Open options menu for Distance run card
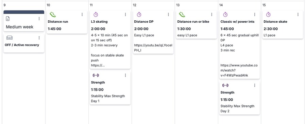Screen dimensions: 306x124 (82, 14)
